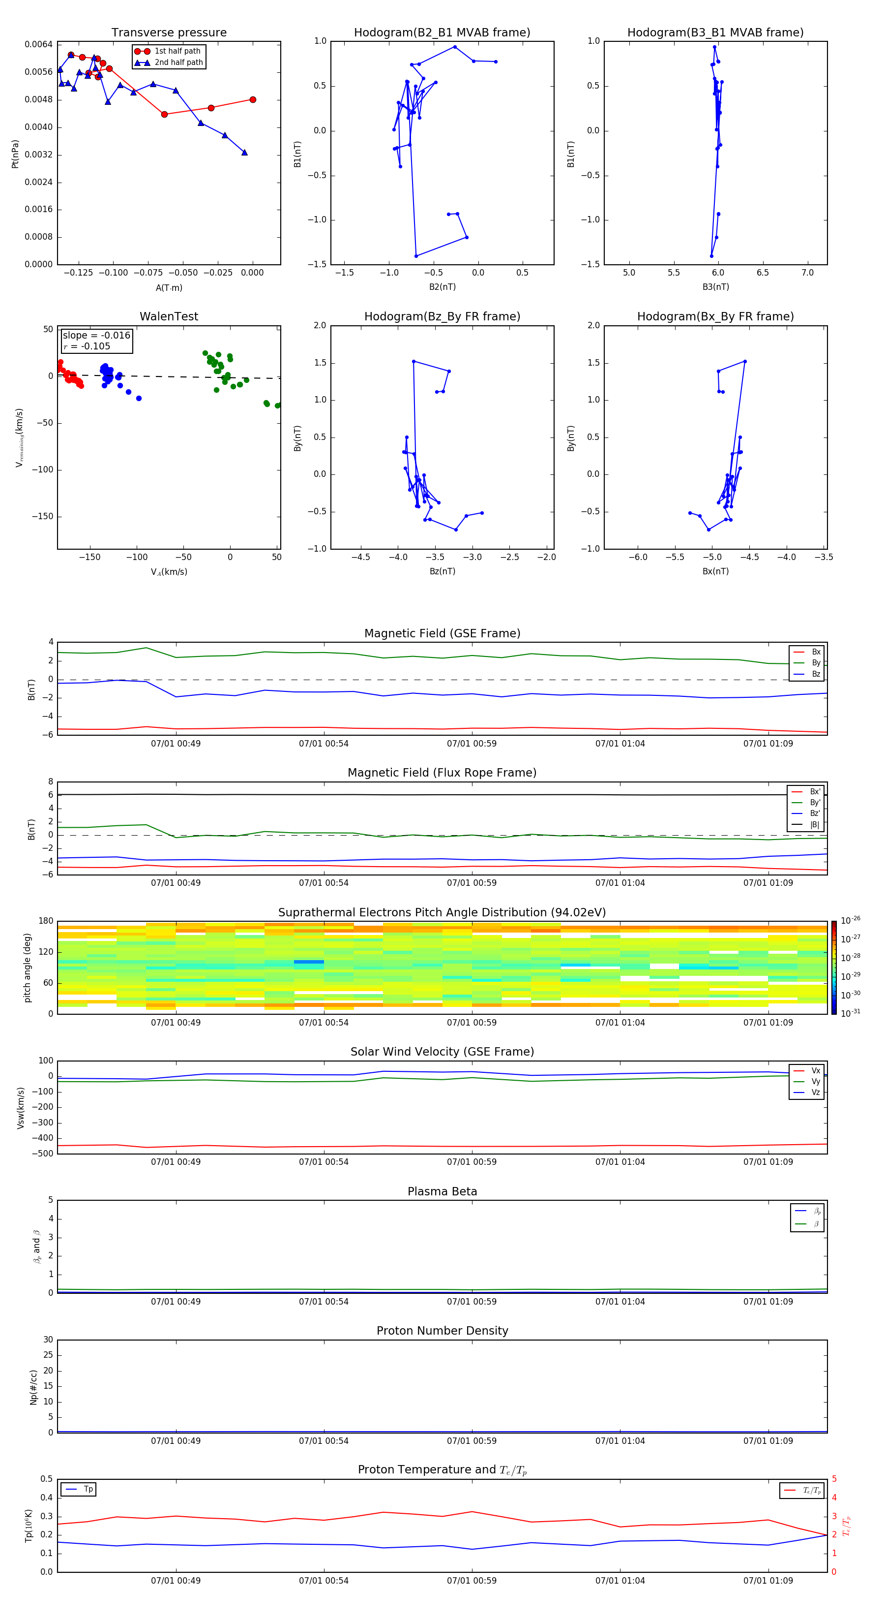The height and width of the screenshot is (1624, 885).
Task: Click the 'Np(#/cc)' y-axis label
Action: [34, 1387]
